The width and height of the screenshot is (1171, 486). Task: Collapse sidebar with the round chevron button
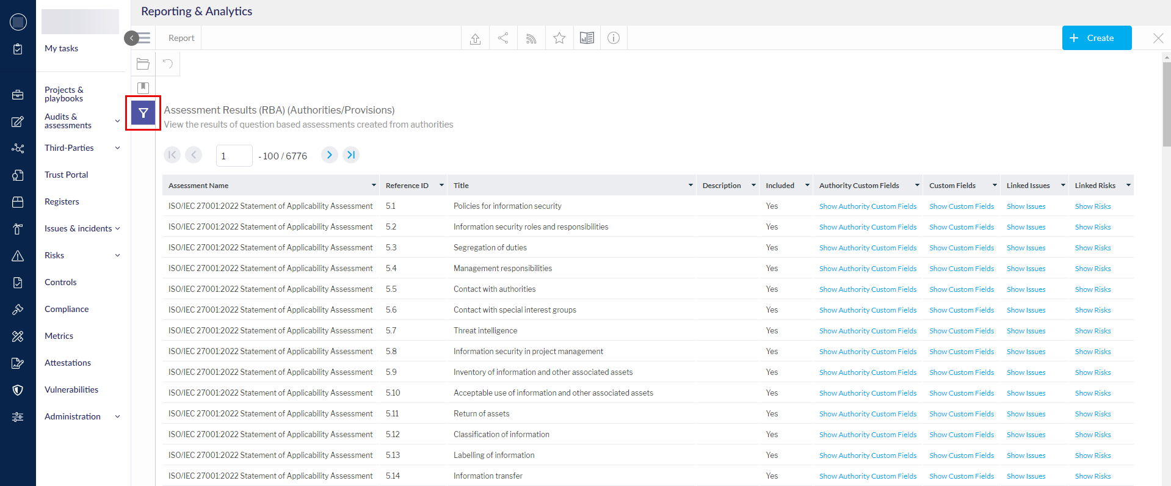tap(131, 38)
